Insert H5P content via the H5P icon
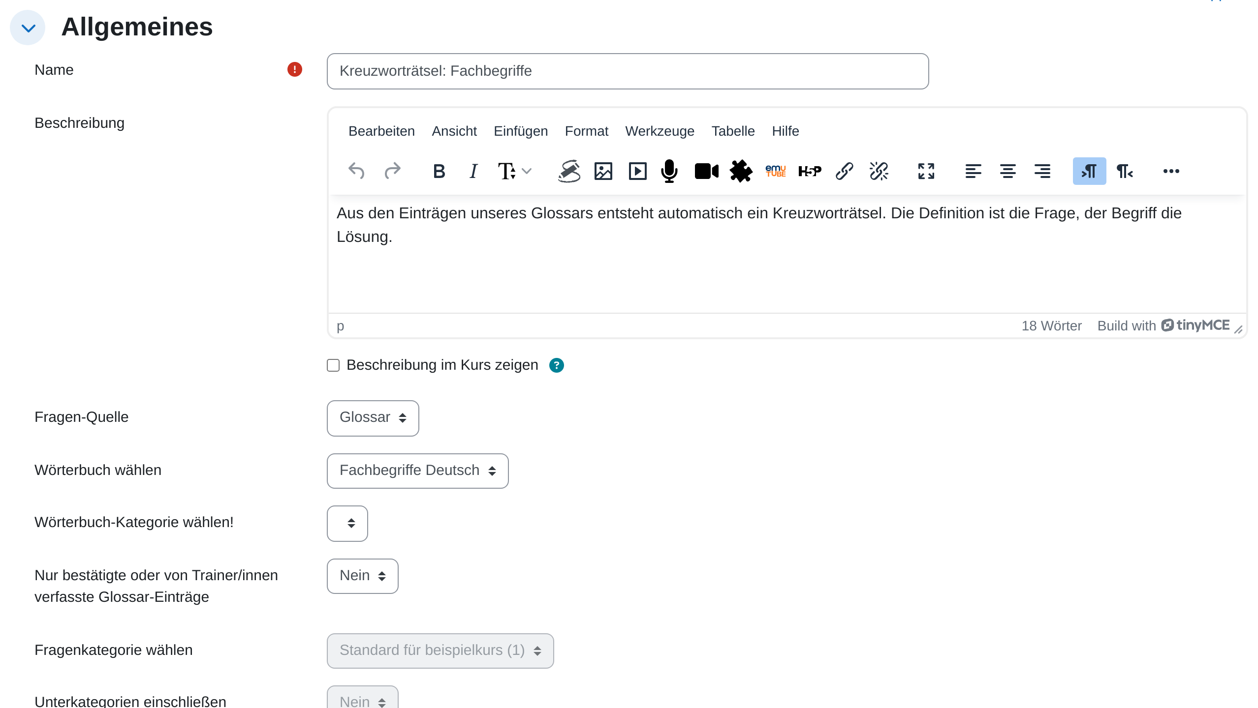This screenshot has height=708, width=1258. click(x=810, y=171)
